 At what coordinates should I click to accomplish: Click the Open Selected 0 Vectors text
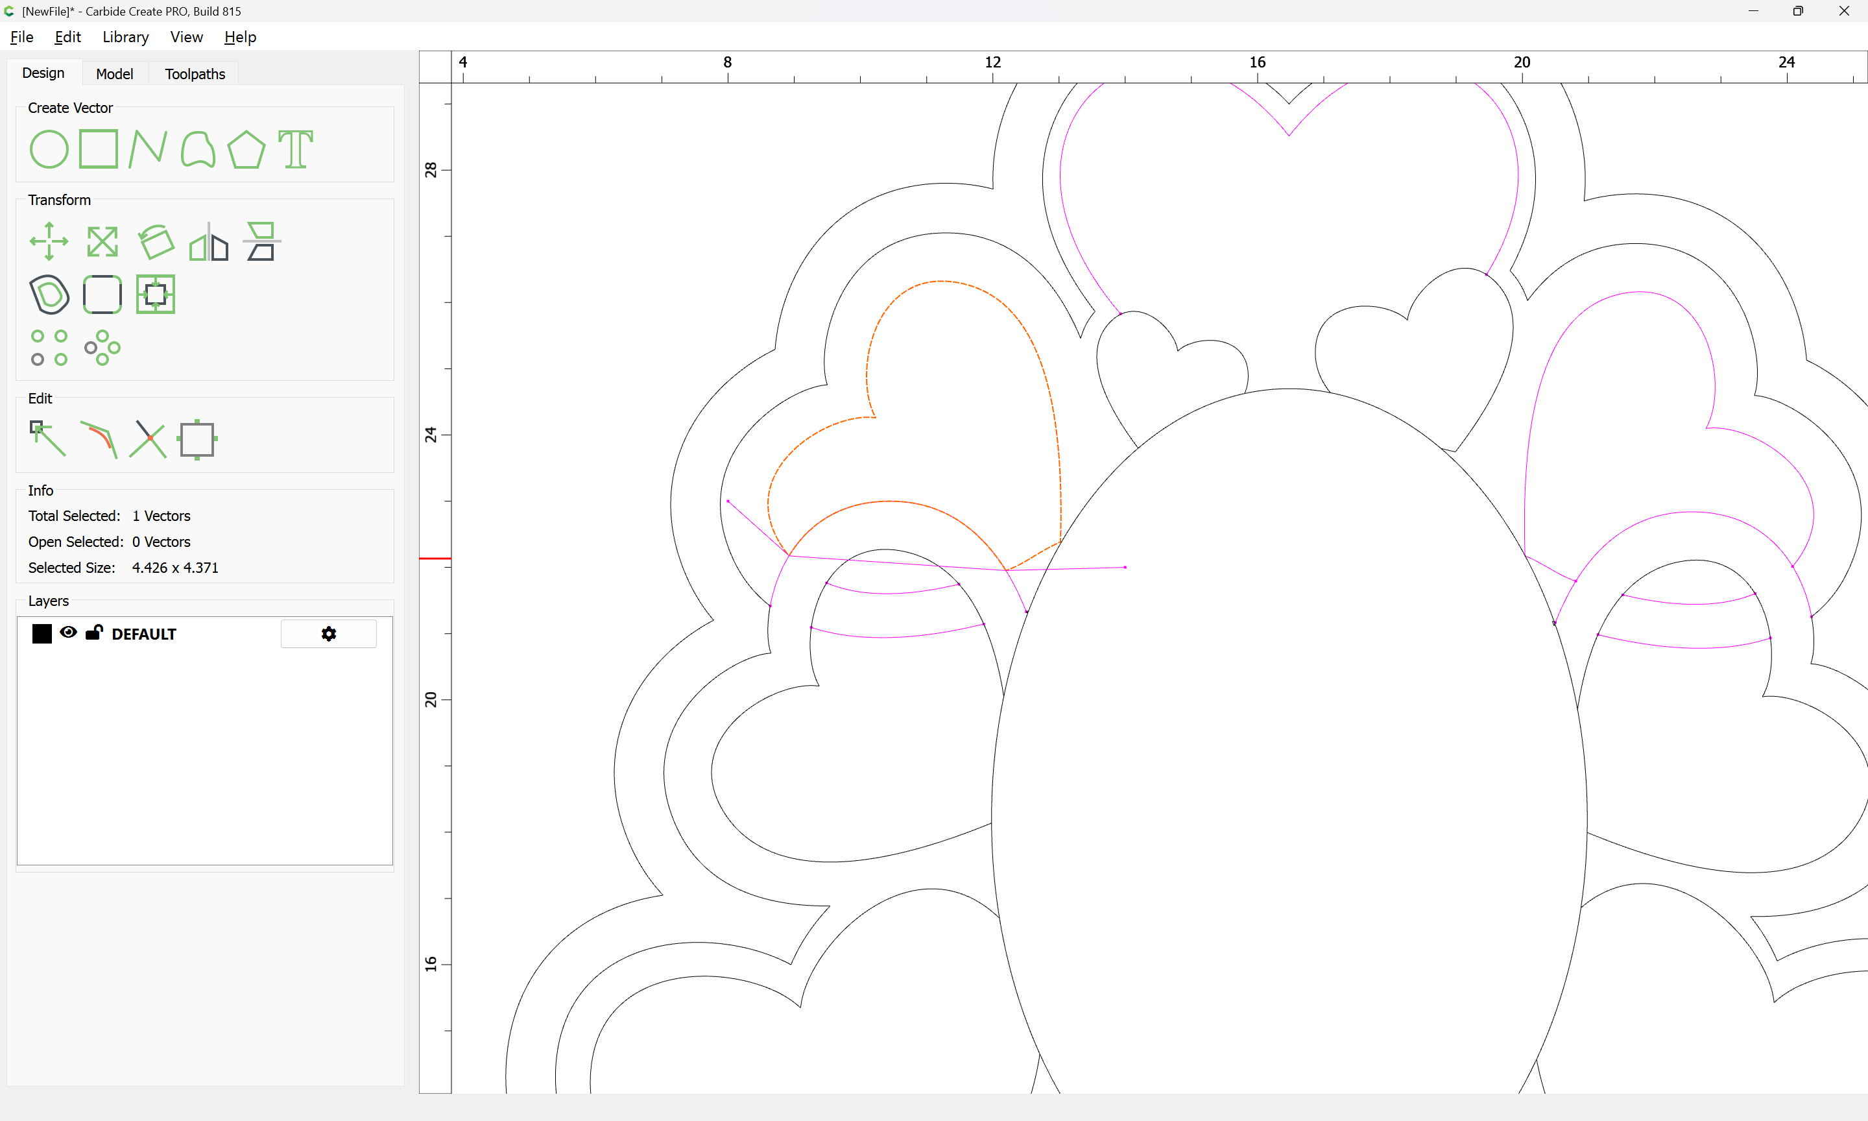[x=110, y=542]
